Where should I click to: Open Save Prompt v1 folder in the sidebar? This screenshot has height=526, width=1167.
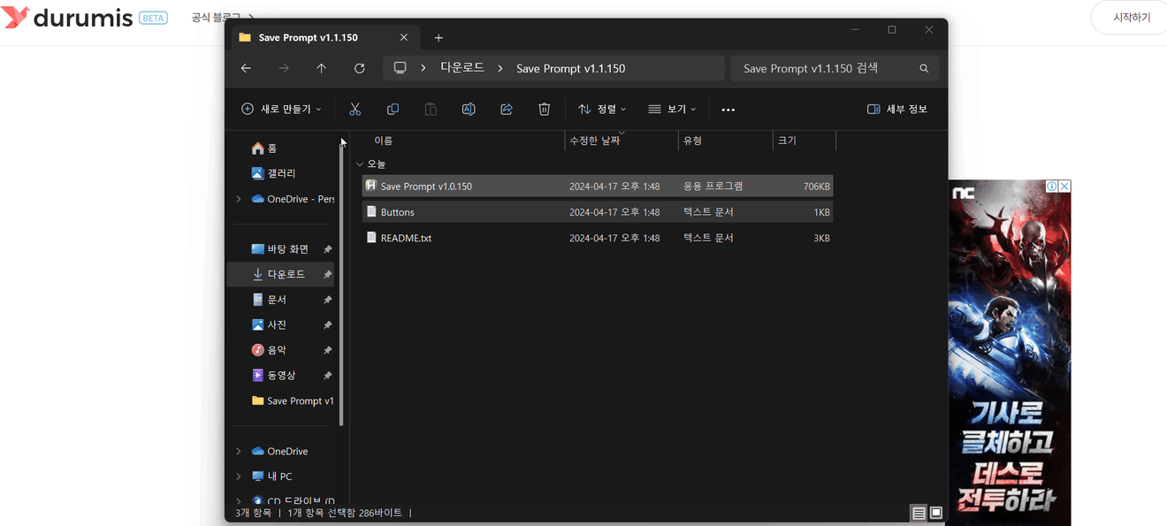(x=292, y=400)
